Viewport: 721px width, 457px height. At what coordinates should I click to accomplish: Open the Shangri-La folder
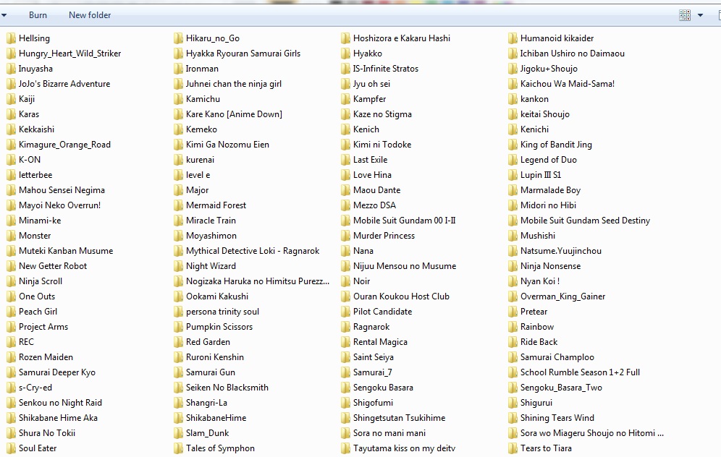(x=208, y=402)
